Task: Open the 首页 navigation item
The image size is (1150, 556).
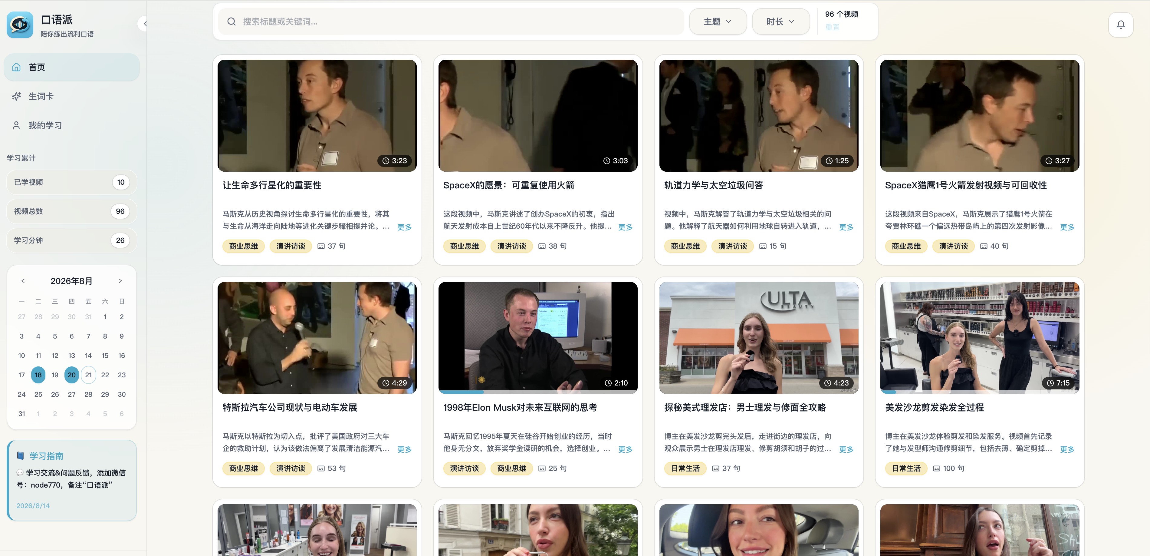Action: [72, 67]
